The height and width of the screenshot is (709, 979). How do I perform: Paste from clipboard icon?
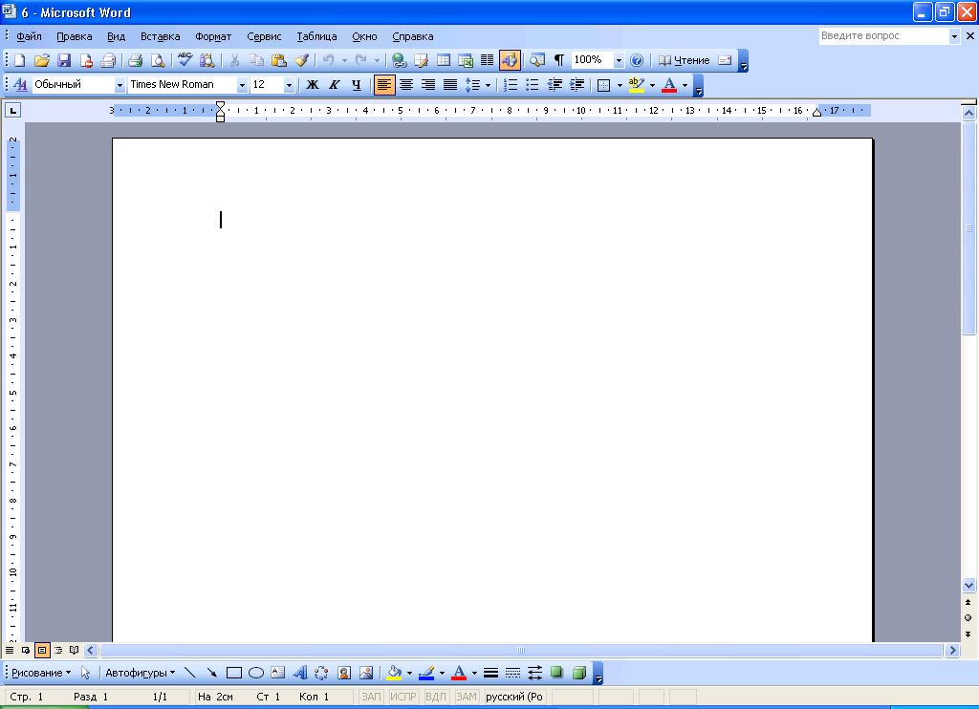click(x=279, y=60)
